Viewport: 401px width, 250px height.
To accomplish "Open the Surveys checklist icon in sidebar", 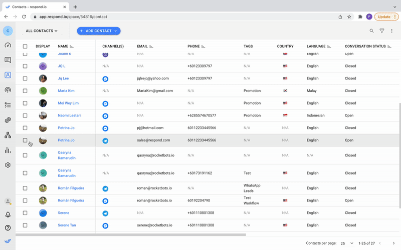I will click(8, 105).
